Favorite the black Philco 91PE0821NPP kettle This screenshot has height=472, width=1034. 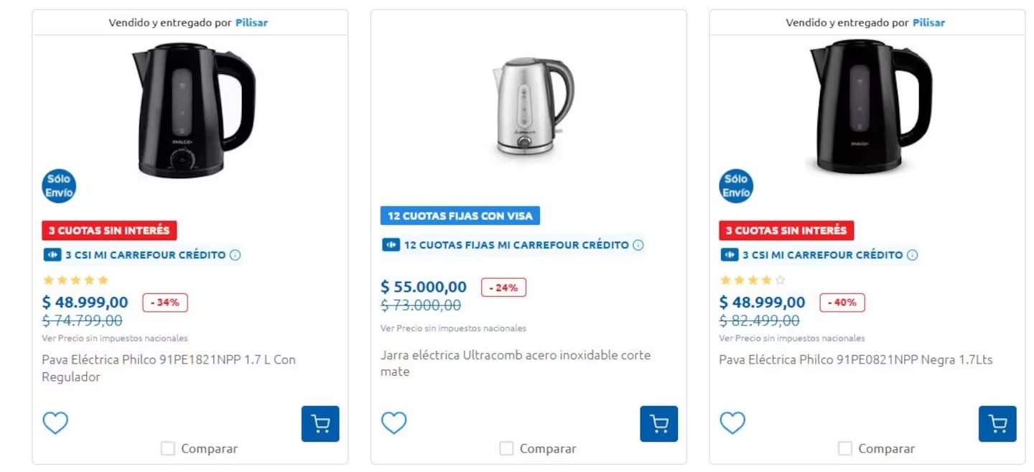[x=732, y=423]
